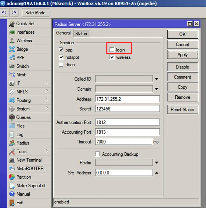Click the Reset Status button

pos(183,110)
